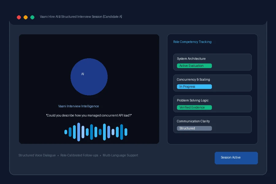
Task: Click the Role Competency Tracking heading
Action: pyautogui.click(x=192, y=42)
